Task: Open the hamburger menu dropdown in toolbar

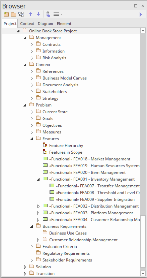Action: pos(58,14)
